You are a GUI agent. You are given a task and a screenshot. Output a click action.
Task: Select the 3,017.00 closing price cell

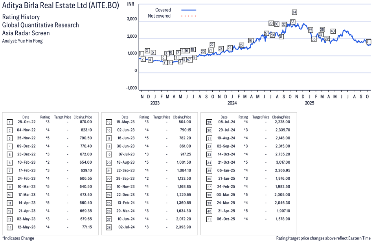coord(282,162)
